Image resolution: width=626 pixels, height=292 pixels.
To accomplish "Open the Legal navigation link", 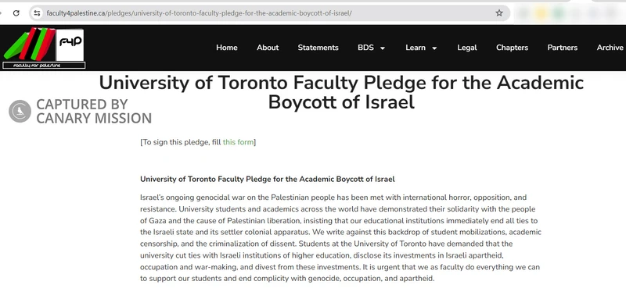I will point(467,48).
